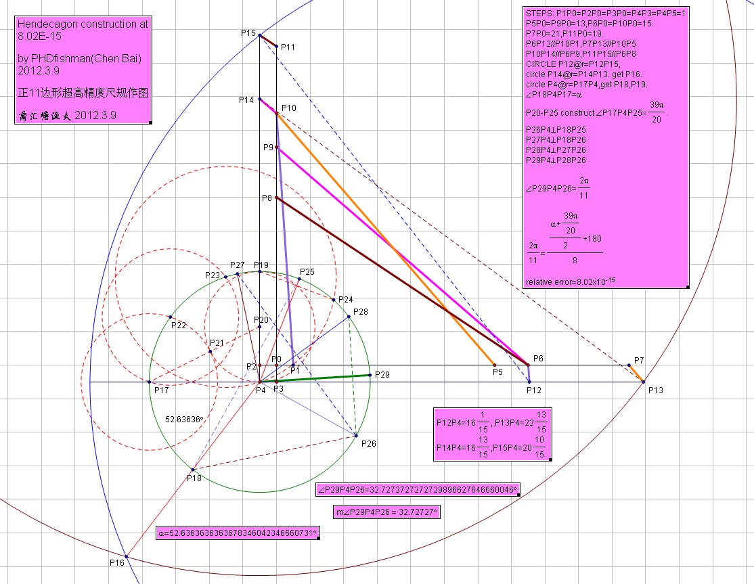The width and height of the screenshot is (754, 584).
Task: Select point P13 at the far right
Action: pyautogui.click(x=642, y=380)
